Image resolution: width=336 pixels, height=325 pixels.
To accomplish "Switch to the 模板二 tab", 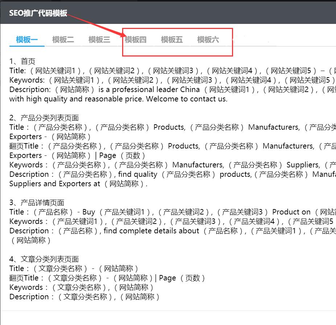I will (63, 40).
